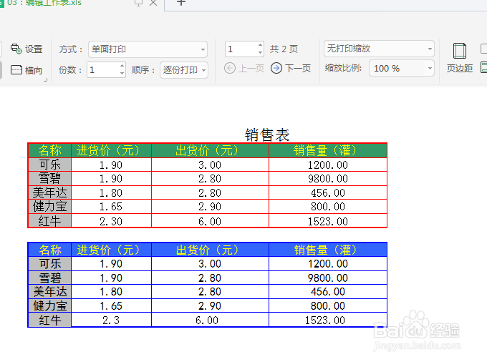Increase the copies count stepper
The width and height of the screenshot is (487, 362).
[x=122, y=66]
